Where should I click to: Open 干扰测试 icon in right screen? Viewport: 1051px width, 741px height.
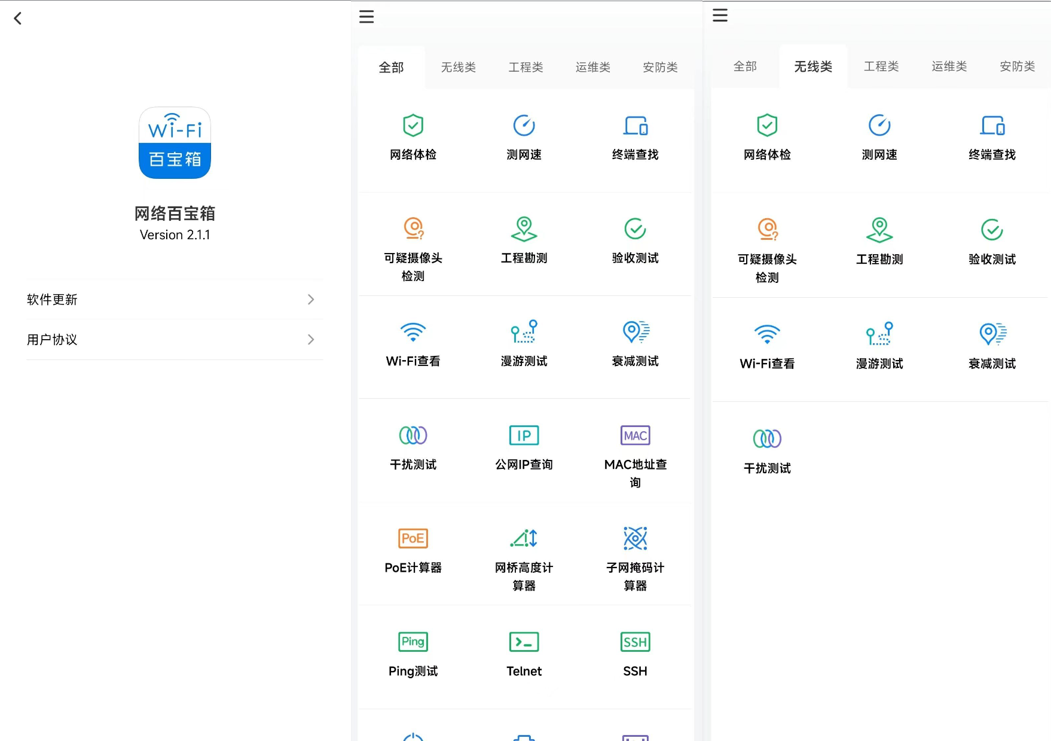(767, 438)
